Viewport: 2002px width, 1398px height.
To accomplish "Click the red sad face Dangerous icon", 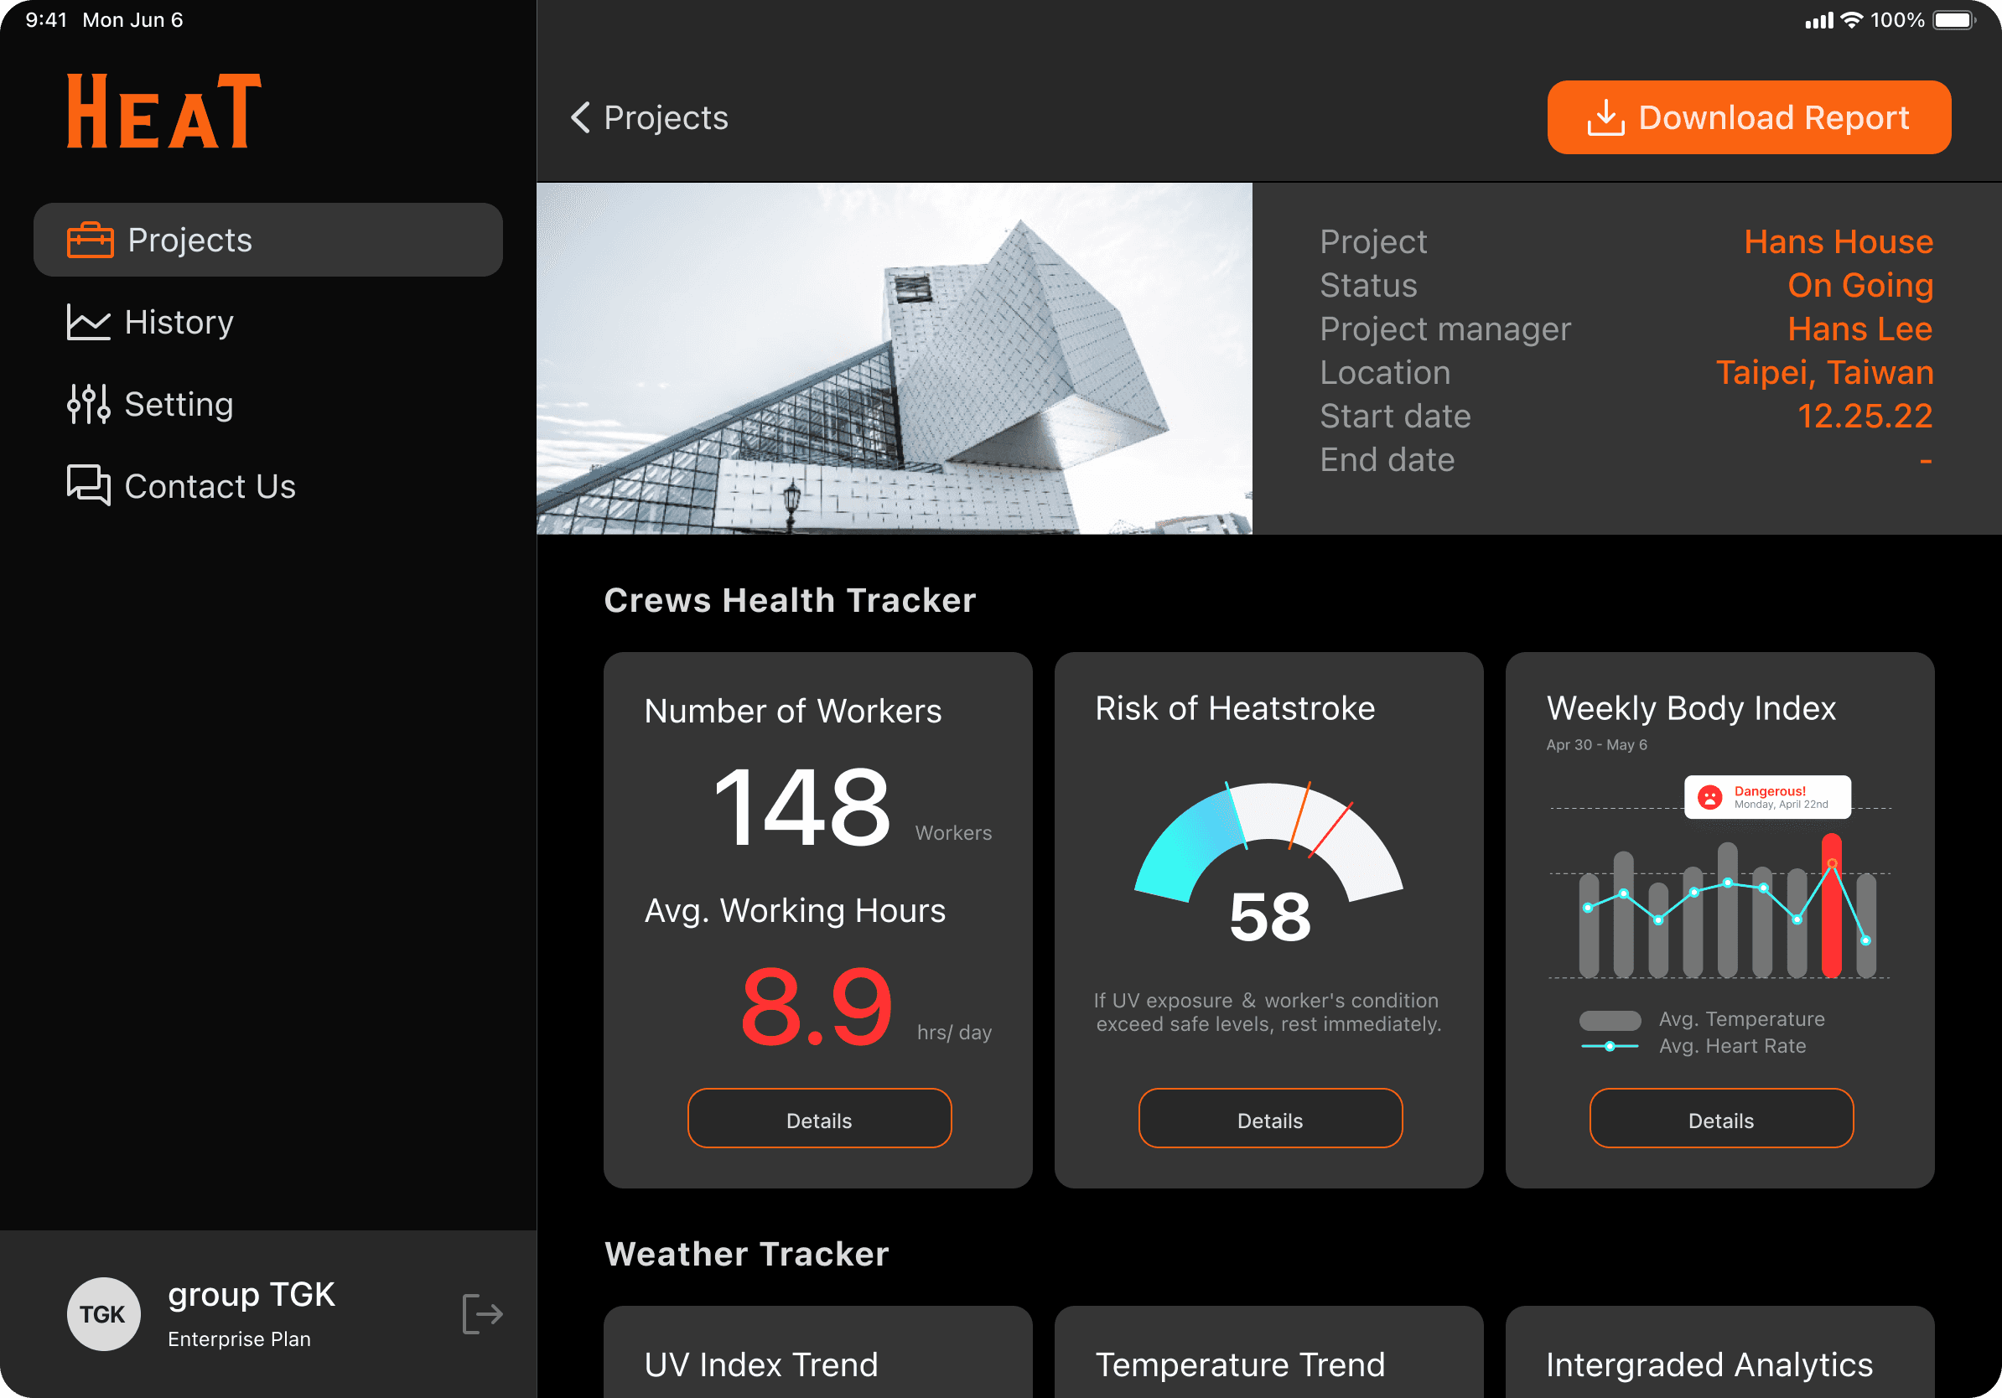I will [x=1709, y=796].
